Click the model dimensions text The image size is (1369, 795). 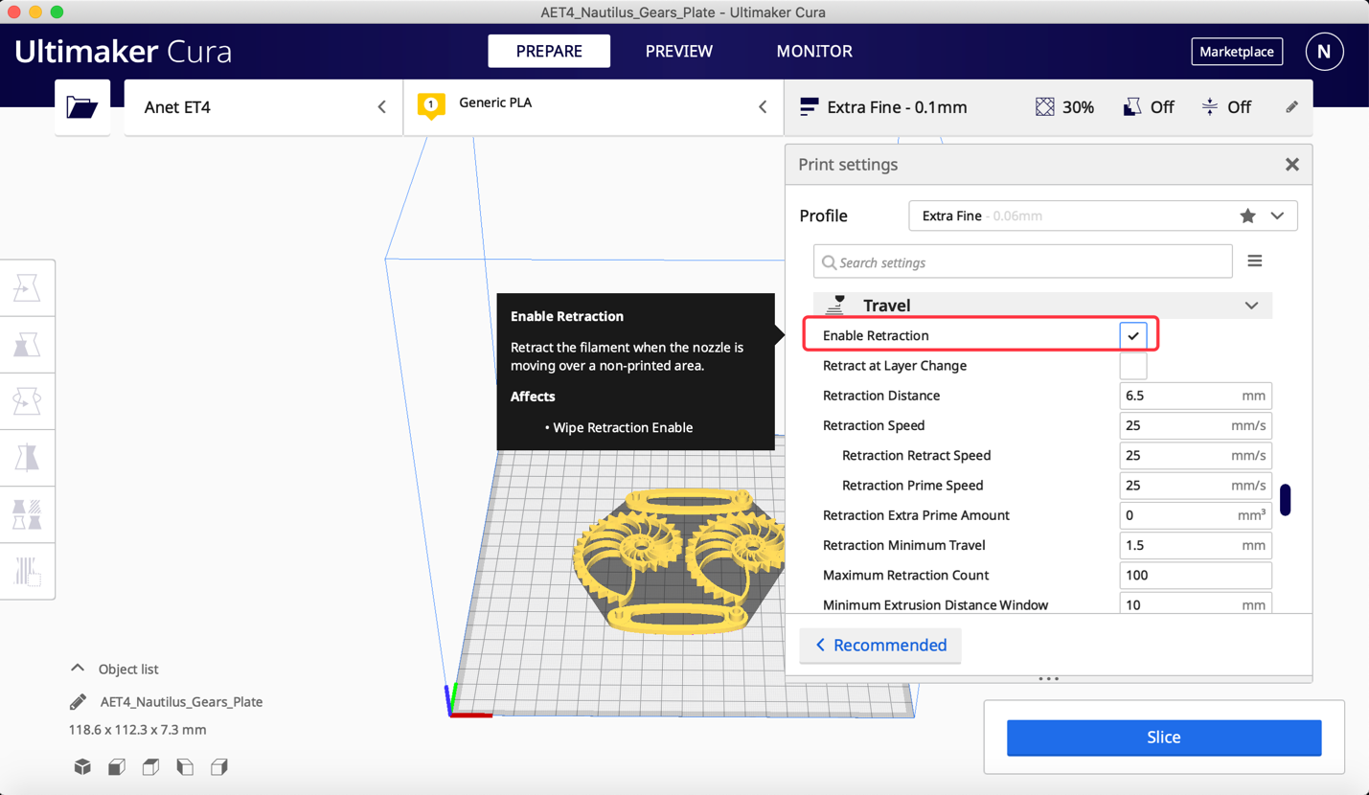pyautogui.click(x=138, y=730)
